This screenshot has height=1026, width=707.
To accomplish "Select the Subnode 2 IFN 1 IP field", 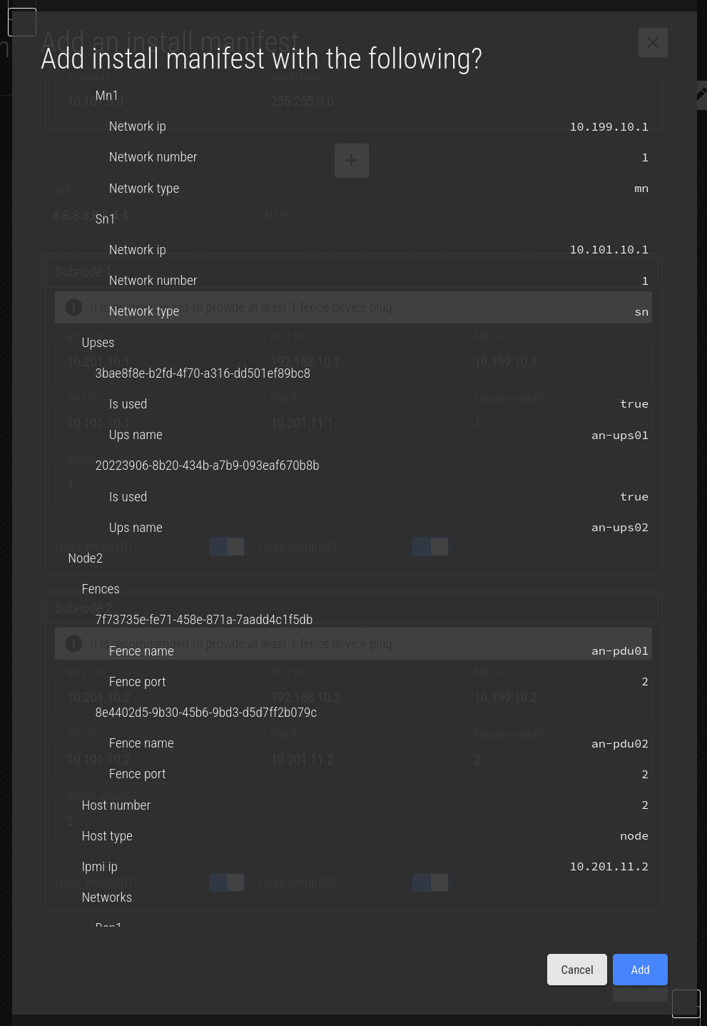I will (x=353, y=698).
